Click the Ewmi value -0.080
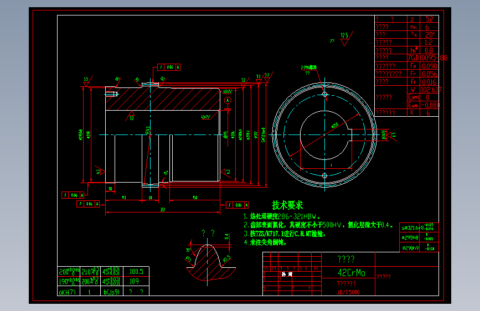The image size is (480, 311). point(430,105)
